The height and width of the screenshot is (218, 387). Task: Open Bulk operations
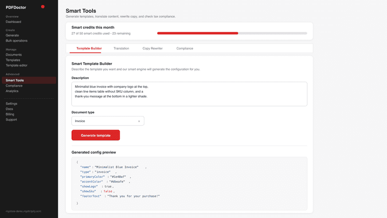point(16,41)
